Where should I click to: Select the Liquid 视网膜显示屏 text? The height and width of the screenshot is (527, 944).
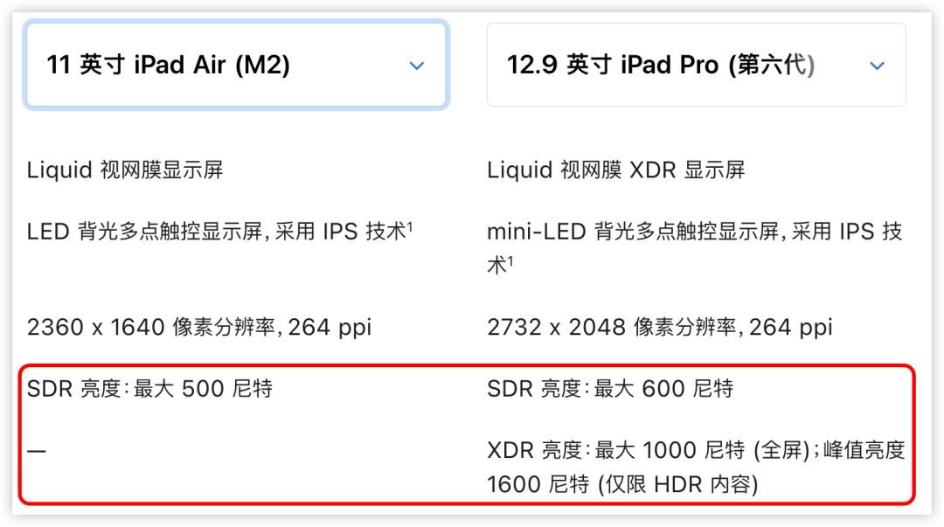tap(125, 170)
